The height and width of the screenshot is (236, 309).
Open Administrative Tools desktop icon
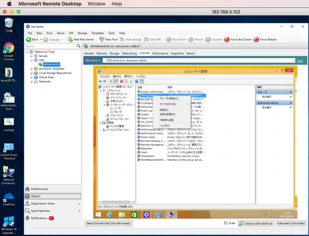click(x=9, y=101)
